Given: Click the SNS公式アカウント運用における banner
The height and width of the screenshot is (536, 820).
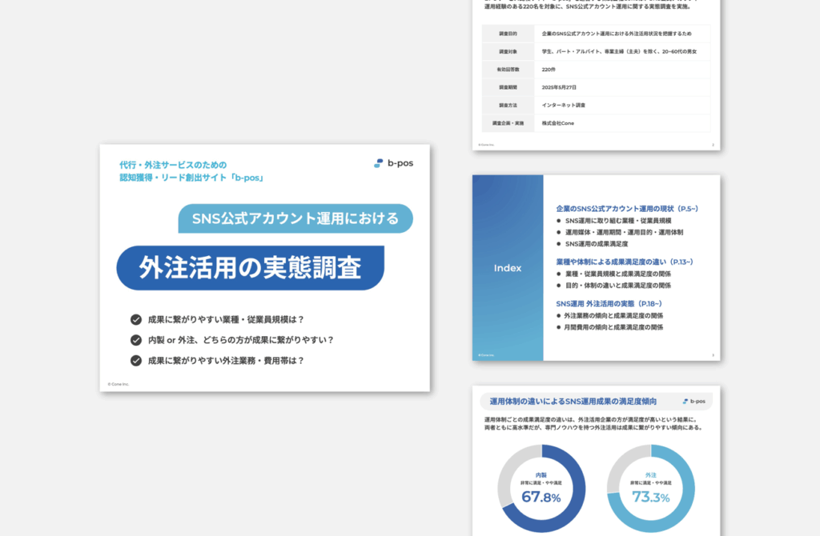Looking at the screenshot, I should [x=295, y=218].
